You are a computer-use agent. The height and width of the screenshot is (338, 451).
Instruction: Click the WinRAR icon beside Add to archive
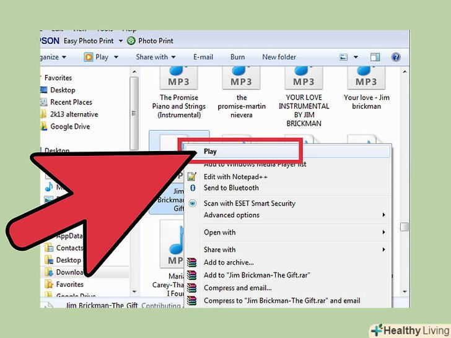point(192,262)
